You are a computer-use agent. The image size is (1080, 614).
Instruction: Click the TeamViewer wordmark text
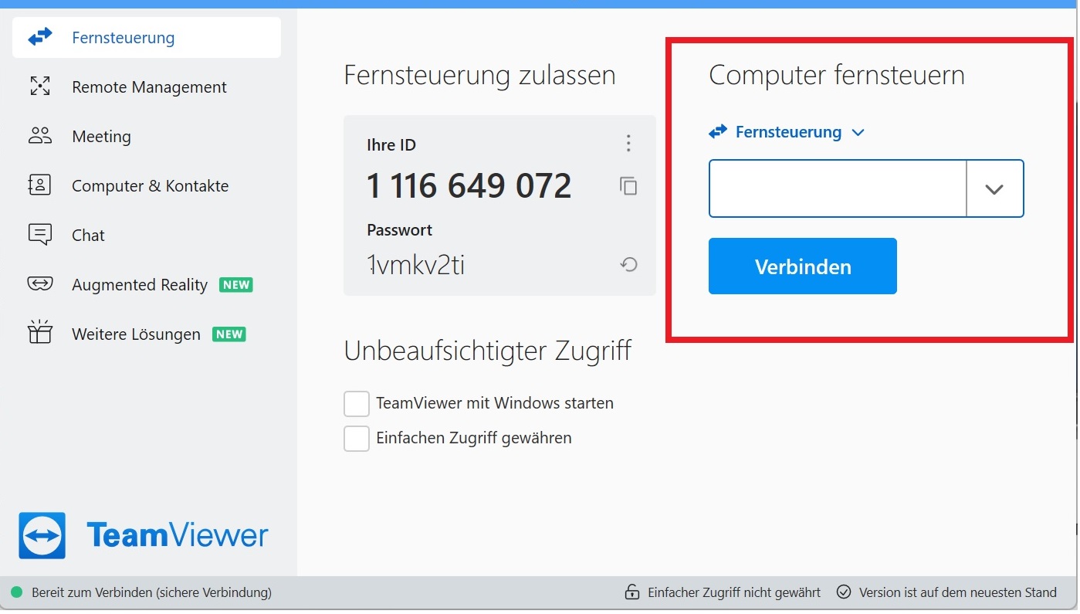coord(178,535)
